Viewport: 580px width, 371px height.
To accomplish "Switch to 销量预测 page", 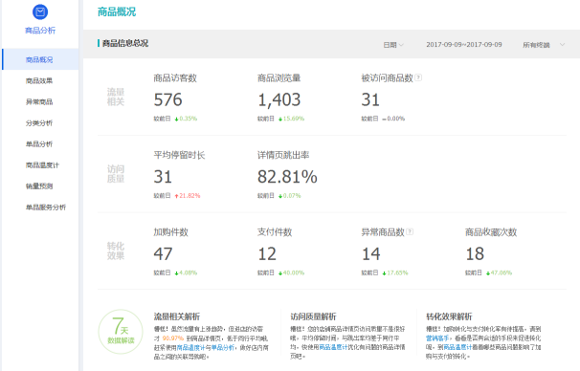I will click(39, 185).
